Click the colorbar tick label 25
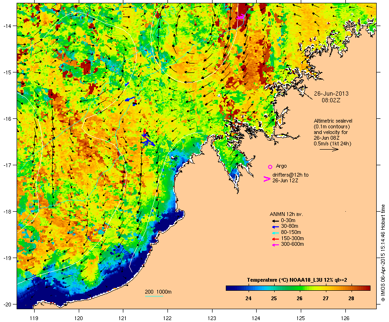 tap(274, 298)
